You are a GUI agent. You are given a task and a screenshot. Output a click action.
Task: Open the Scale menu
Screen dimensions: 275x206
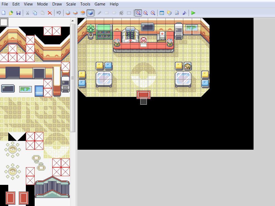coord(71,4)
